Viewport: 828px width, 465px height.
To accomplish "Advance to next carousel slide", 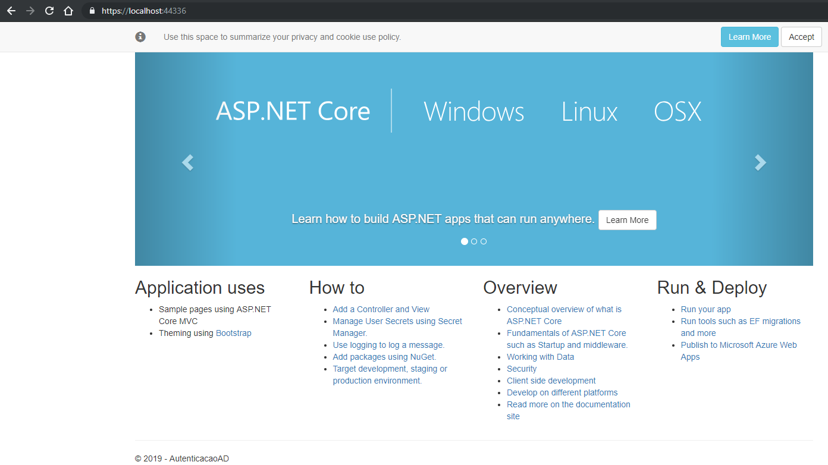I will pos(760,162).
